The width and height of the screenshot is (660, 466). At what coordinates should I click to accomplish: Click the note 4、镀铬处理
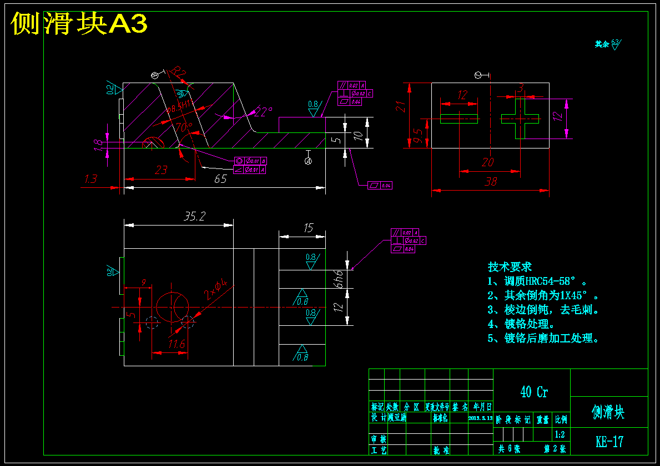[521, 324]
